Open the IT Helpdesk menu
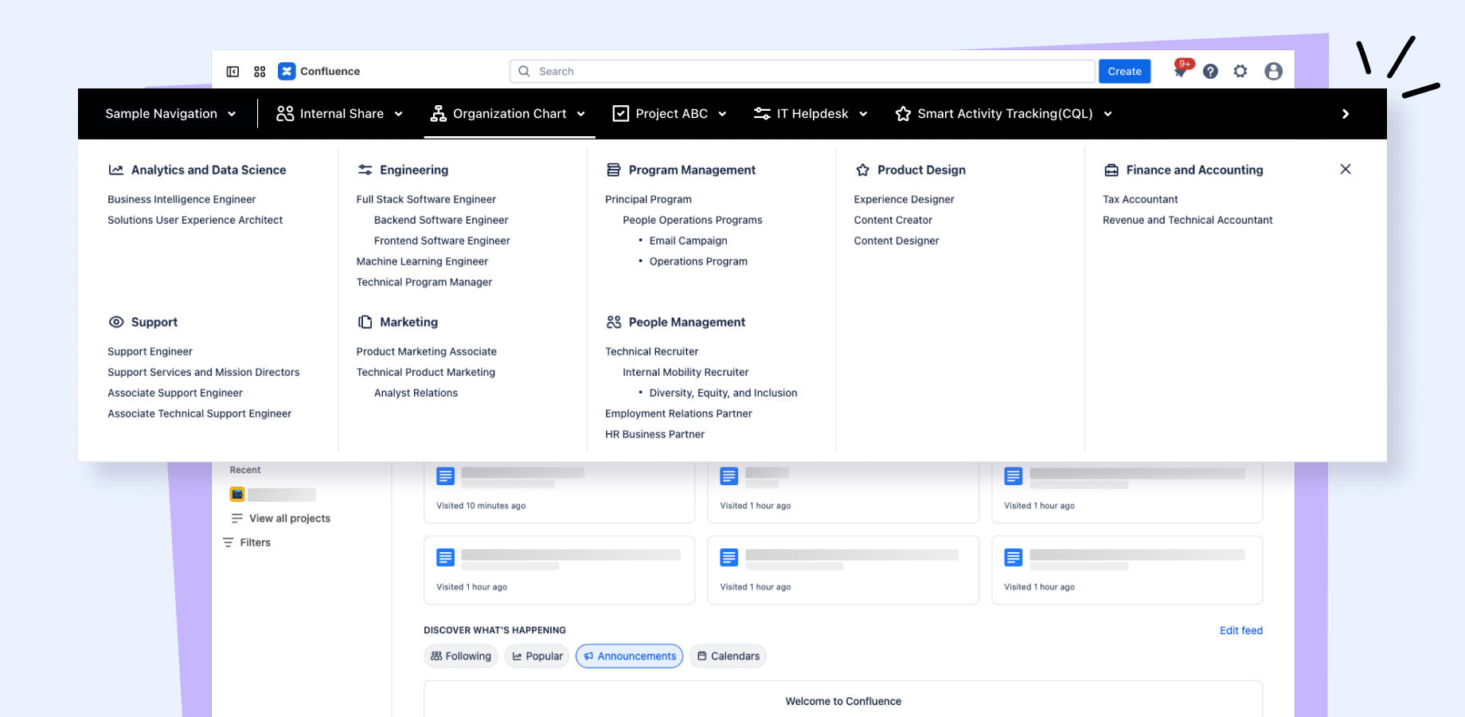The width and height of the screenshot is (1465, 717). [x=811, y=114]
